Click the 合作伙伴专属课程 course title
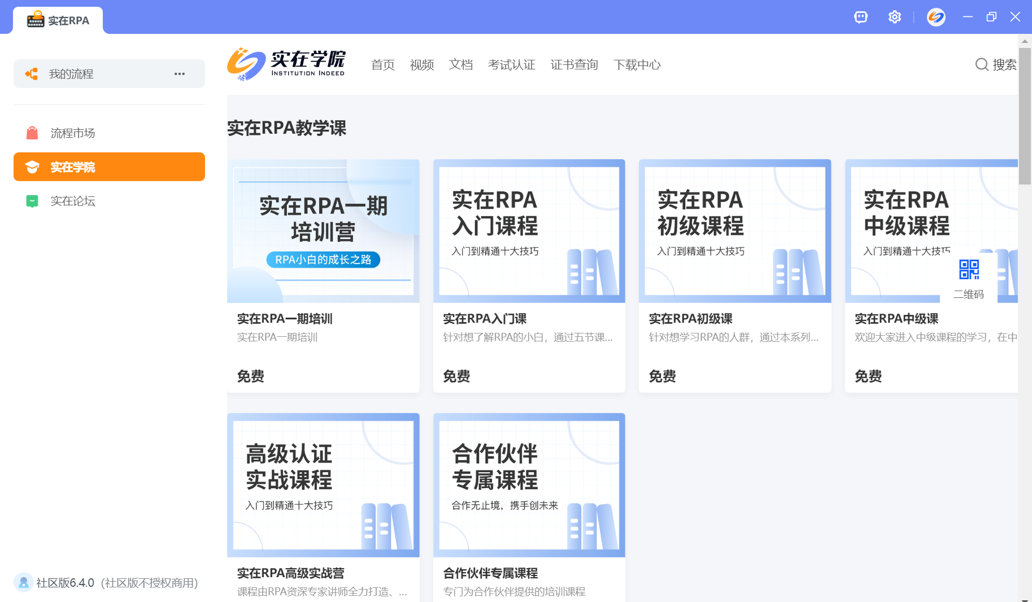This screenshot has height=602, width=1032. 490,573
